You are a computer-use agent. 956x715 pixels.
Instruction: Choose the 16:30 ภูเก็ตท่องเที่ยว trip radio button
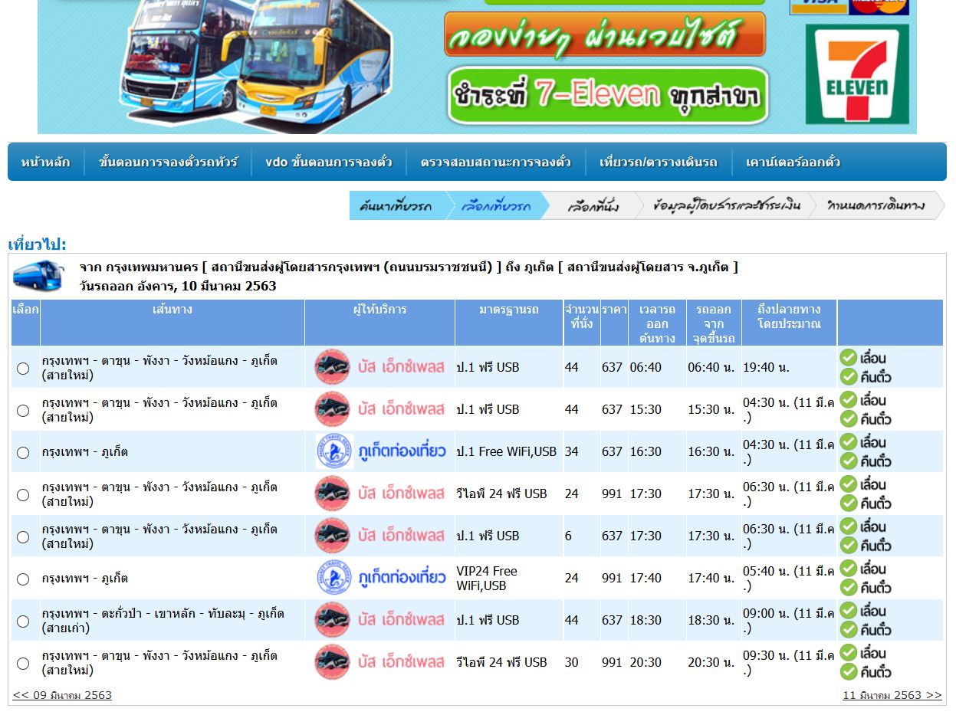pyautogui.click(x=23, y=453)
